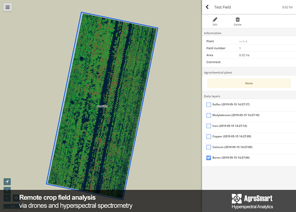
Task: Delete the field using trash icon
Action: tap(237, 21)
